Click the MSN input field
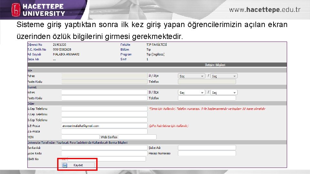This screenshot has height=174, width=310. [80, 137]
